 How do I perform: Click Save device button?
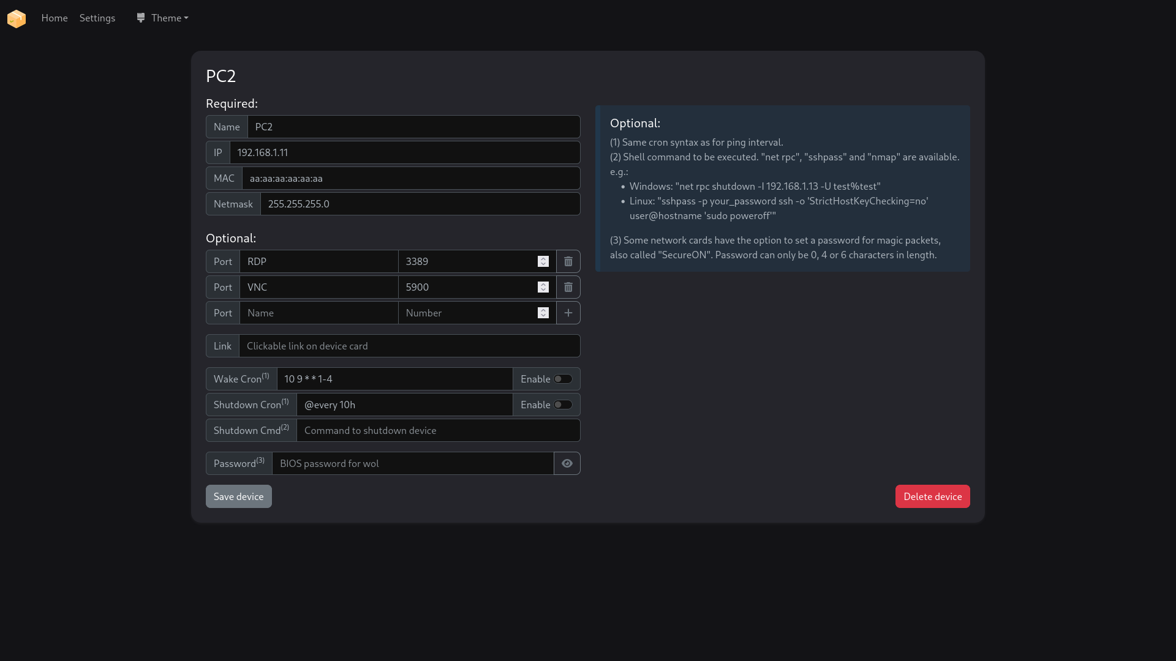click(x=238, y=496)
